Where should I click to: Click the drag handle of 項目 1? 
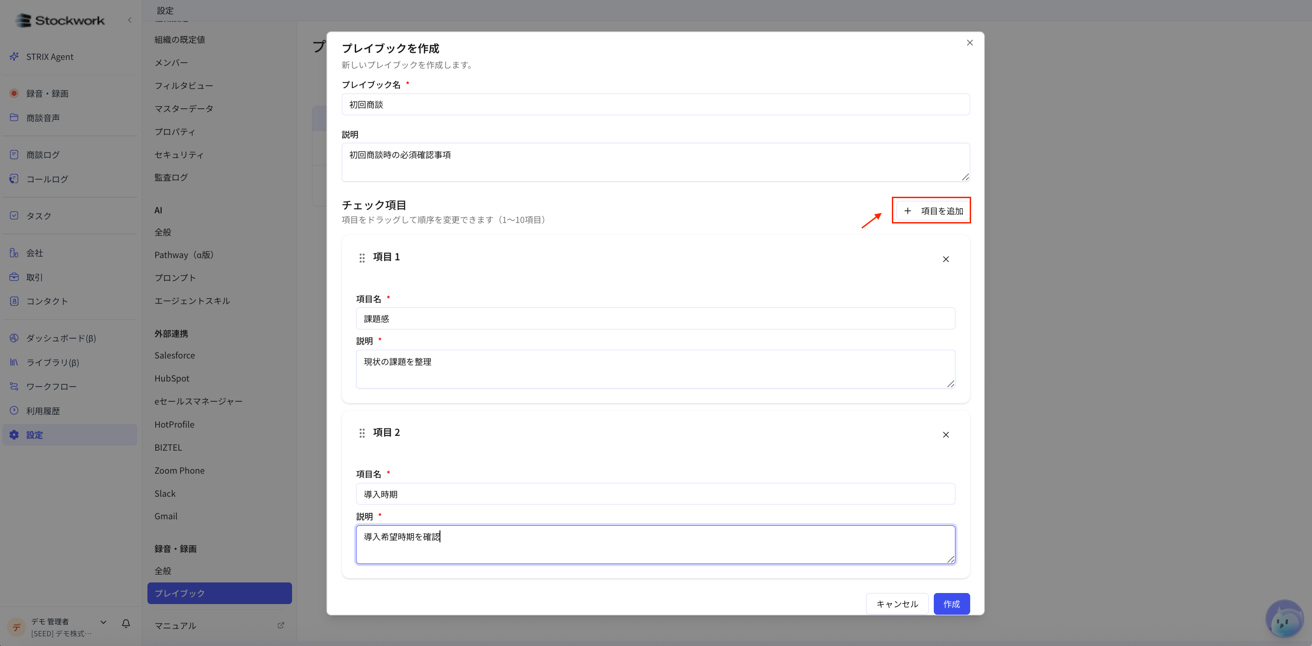362,258
